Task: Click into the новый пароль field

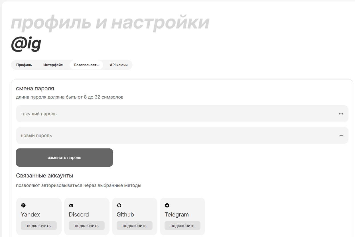Action: click(171, 135)
